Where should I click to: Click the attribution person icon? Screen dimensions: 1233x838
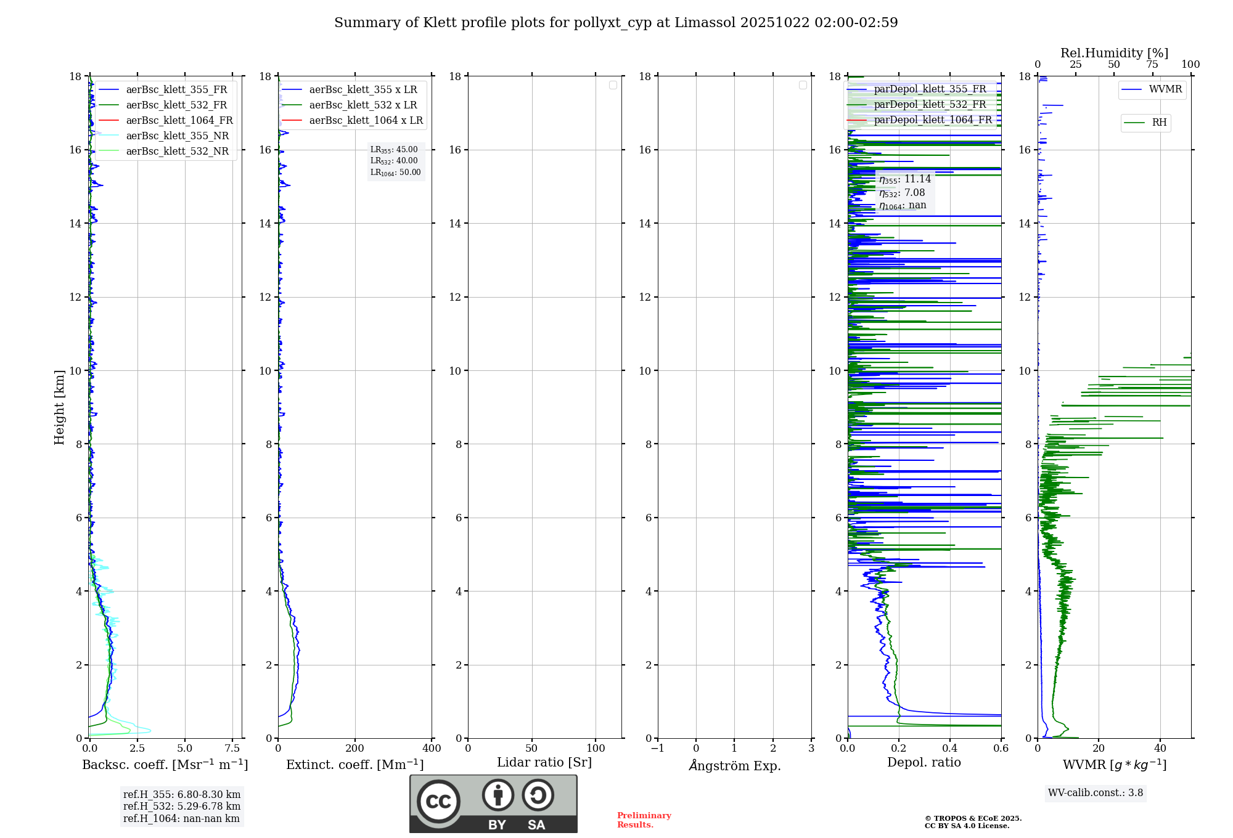498,795
